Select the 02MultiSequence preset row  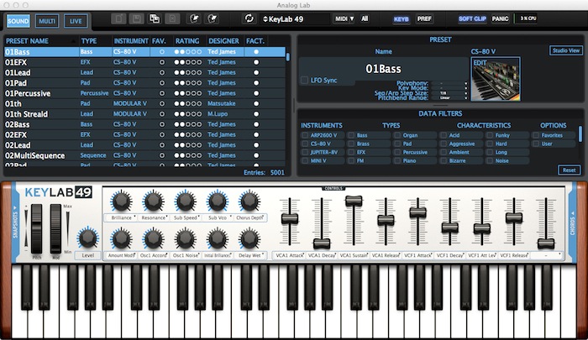tap(144, 155)
